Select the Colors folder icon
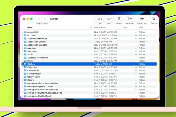Screen dimensions: 176x117 25,80
